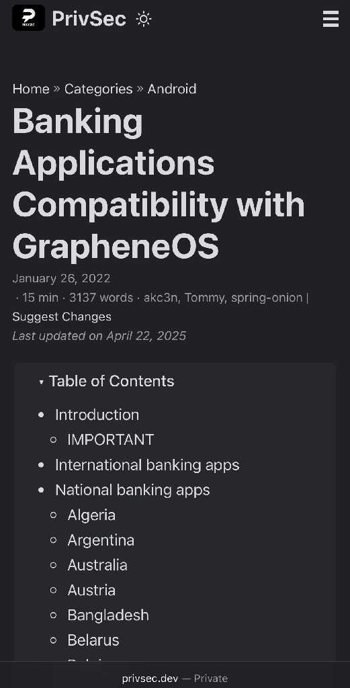Toggle light theme with sun icon

point(144,19)
